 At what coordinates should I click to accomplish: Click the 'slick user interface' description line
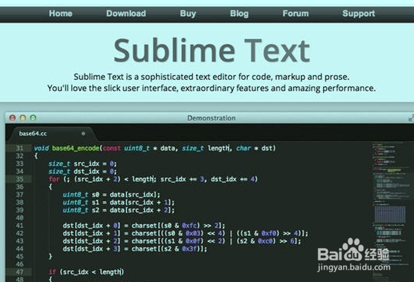[x=212, y=88]
